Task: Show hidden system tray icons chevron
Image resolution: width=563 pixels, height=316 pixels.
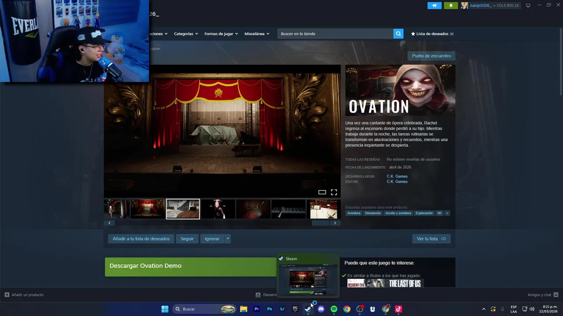Action: [x=484, y=309]
